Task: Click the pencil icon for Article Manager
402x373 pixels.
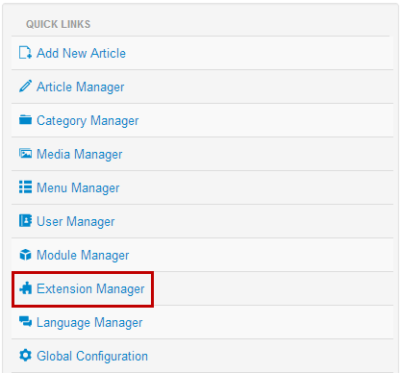Action: pos(25,87)
